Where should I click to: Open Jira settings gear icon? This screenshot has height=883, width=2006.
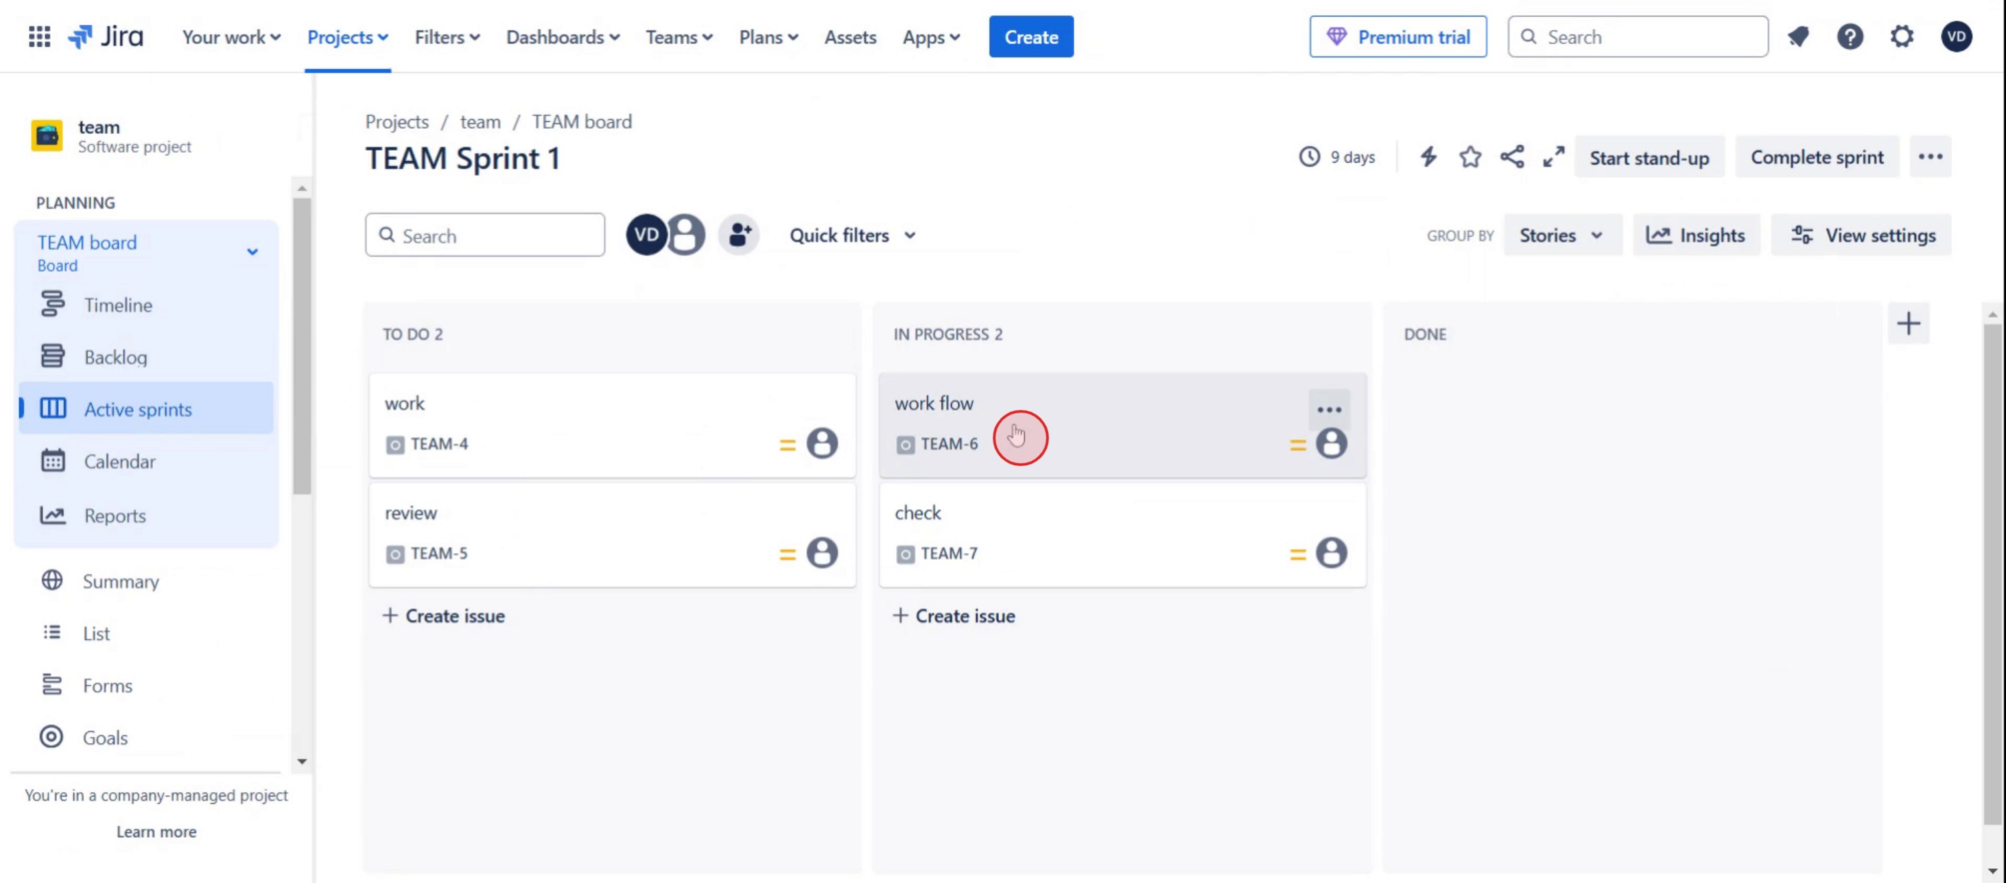[1902, 37]
